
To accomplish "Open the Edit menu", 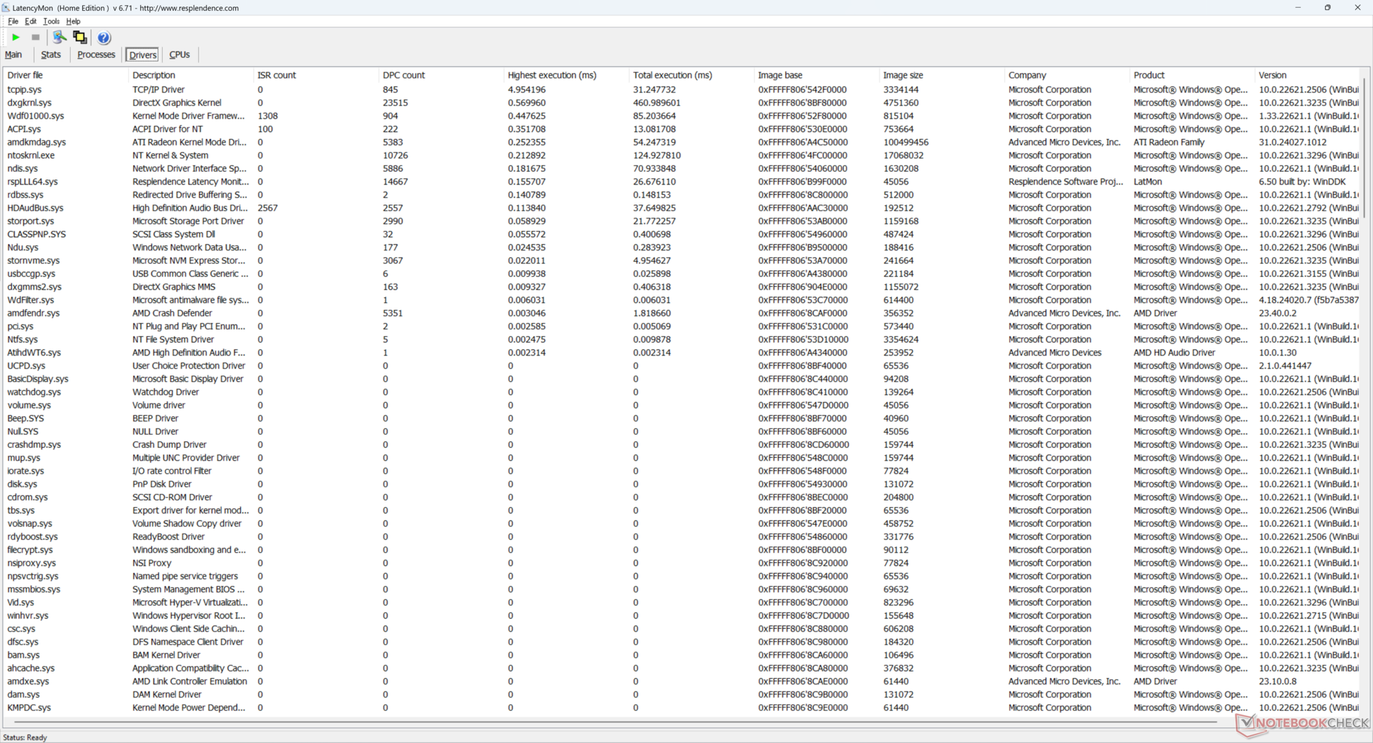I will [x=31, y=21].
